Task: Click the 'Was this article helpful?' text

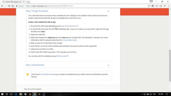Action: [x=33, y=89]
